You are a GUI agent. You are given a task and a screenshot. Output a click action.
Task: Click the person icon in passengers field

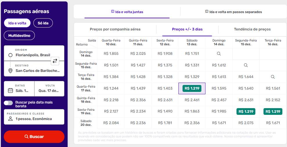click(10, 119)
